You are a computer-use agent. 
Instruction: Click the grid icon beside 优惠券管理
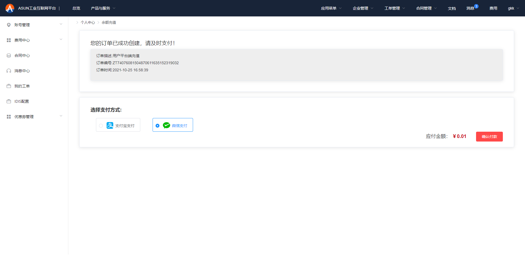click(9, 117)
